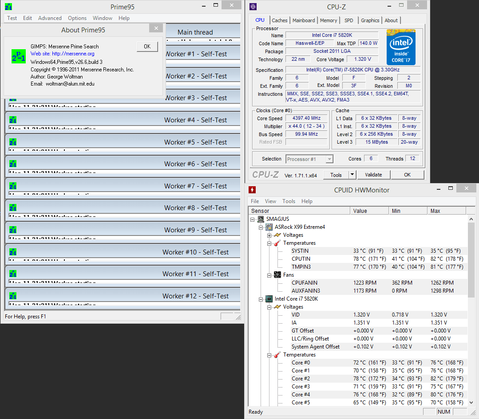Screen dimensions: 479x419
Task: Click the Worker #5 window icon
Action: tap(13, 142)
